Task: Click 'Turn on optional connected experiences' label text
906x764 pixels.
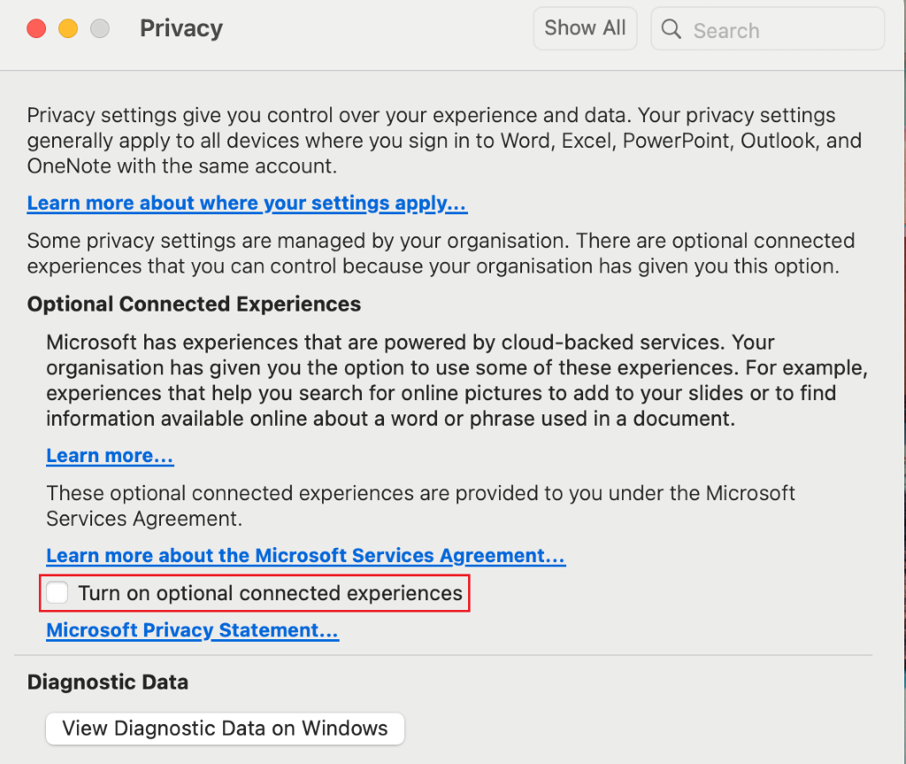Action: (x=270, y=593)
